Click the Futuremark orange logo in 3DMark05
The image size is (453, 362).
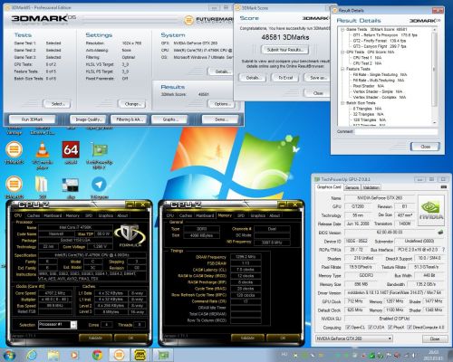click(x=188, y=21)
